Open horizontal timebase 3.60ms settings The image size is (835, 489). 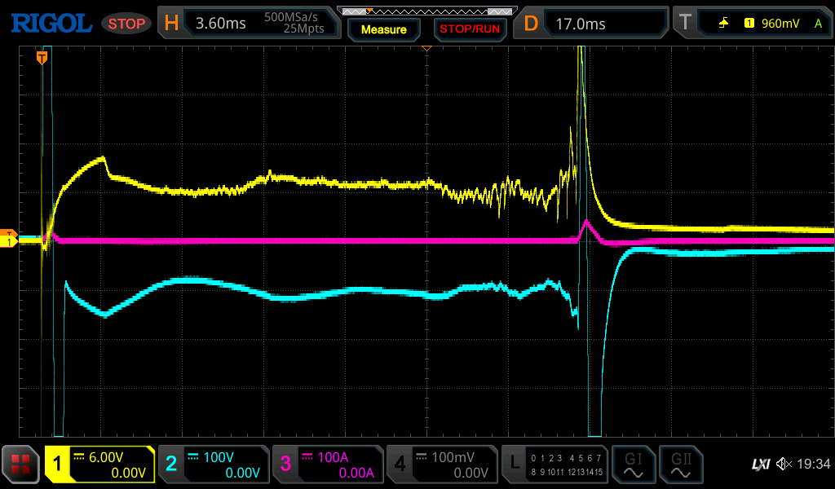pos(249,24)
